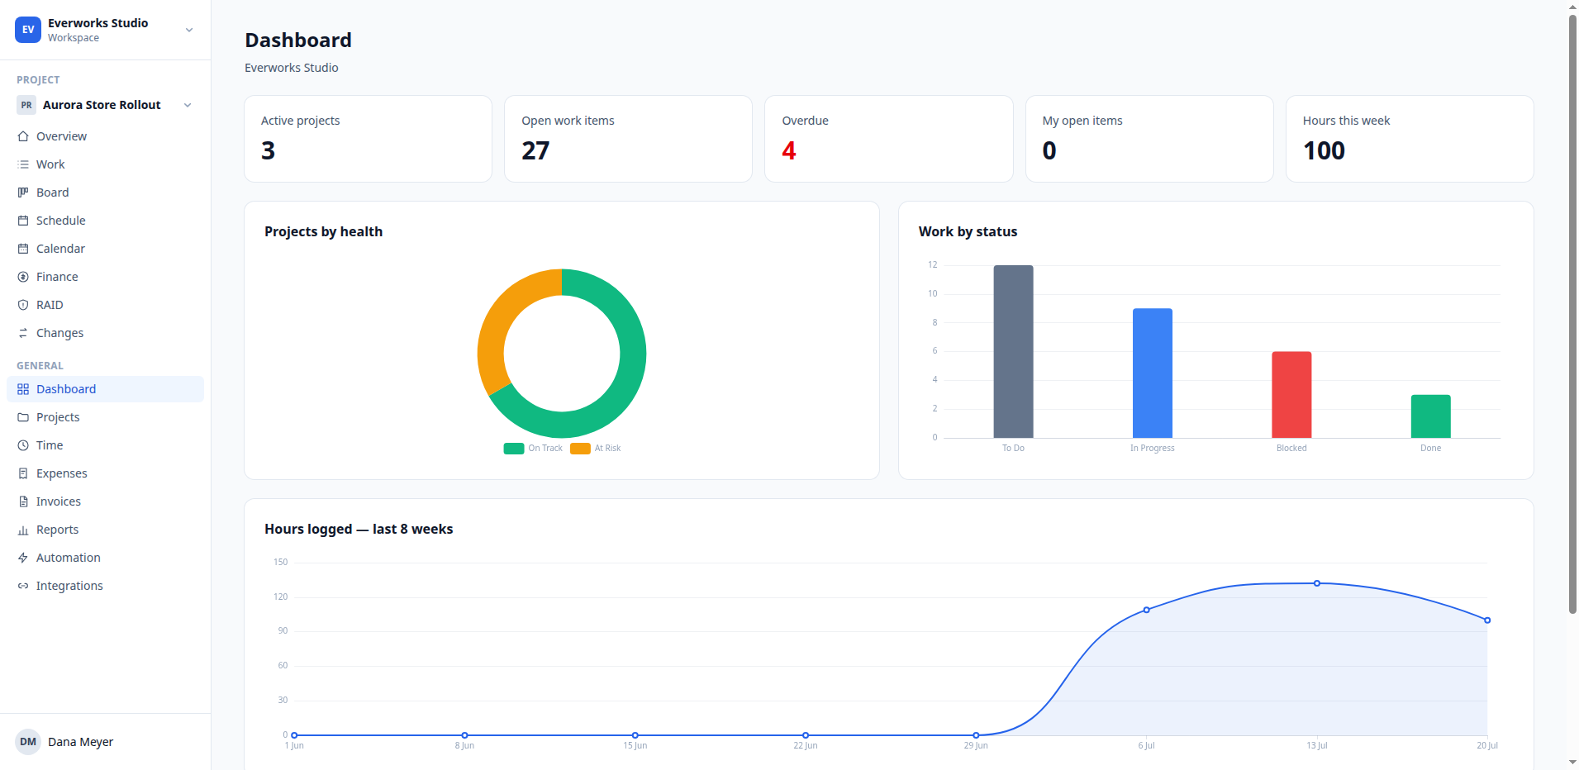This screenshot has height=770, width=1579.
Task: Click the green On Track donut segment
Action: click(624, 388)
